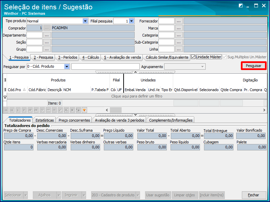The height and width of the screenshot is (202, 270).
Task: Click the delete record minus icon
Action: (x=48, y=110)
